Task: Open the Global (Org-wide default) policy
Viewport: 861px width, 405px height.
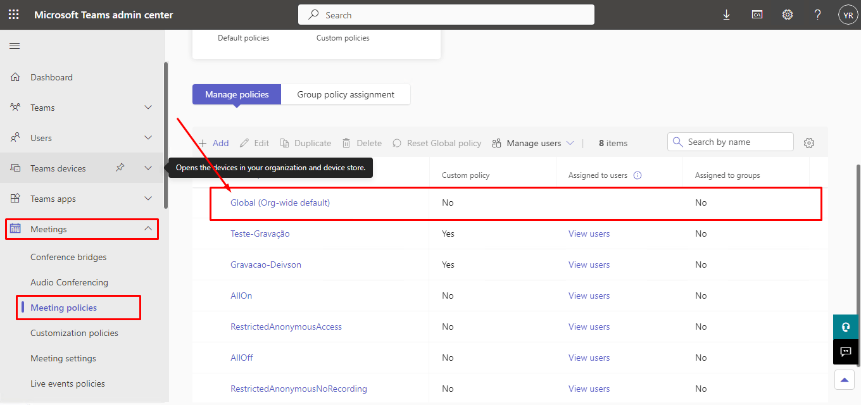Action: (280, 202)
